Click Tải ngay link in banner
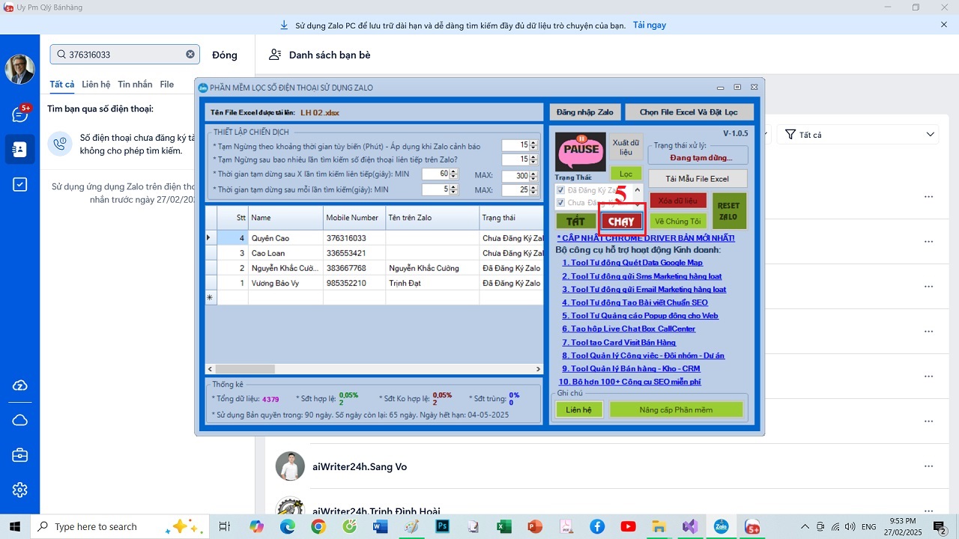959x539 pixels. [649, 25]
